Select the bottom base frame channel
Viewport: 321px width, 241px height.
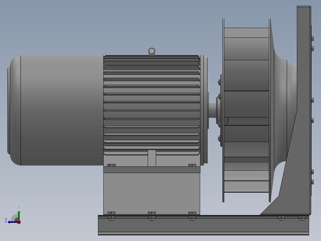point(203,225)
